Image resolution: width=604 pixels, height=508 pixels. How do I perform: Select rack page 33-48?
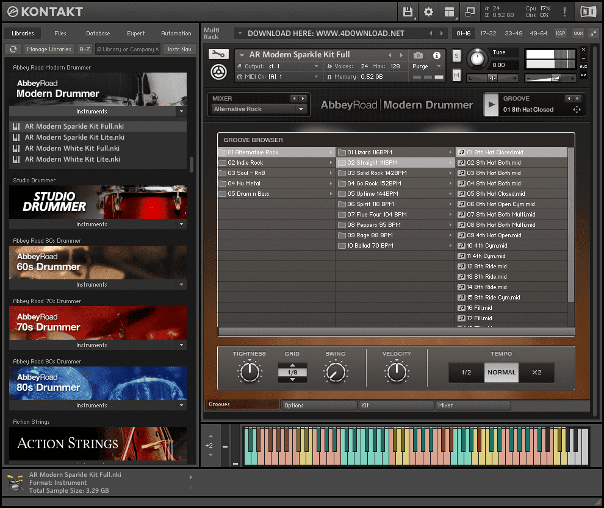tap(514, 34)
